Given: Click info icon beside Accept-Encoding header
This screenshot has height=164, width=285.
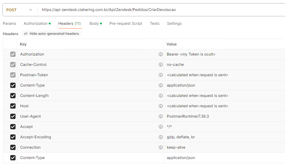Looking at the screenshot, I should coord(161,137).
